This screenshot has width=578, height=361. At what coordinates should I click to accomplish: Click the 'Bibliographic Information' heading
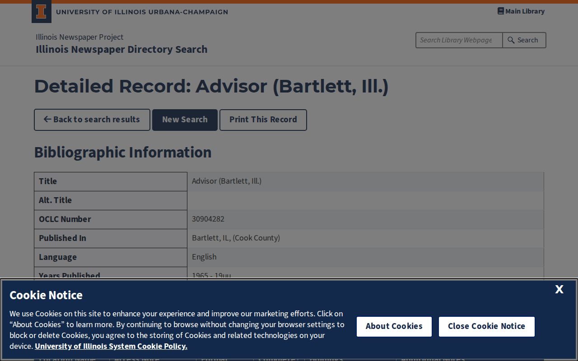click(x=123, y=153)
